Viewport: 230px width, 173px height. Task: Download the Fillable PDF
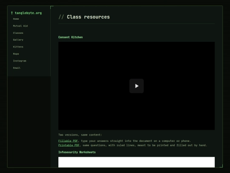68,141
